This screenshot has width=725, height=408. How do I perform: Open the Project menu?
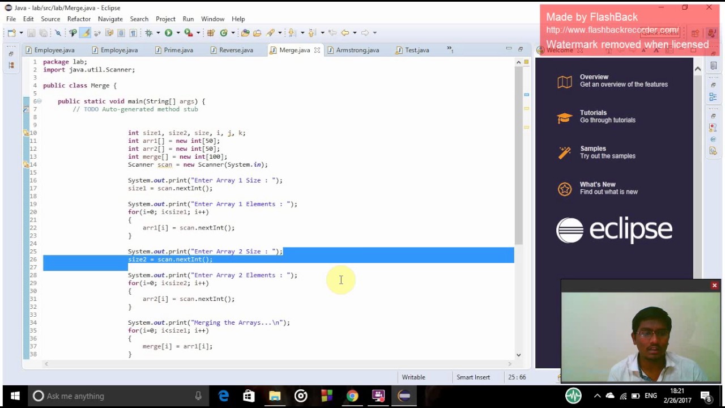coord(165,19)
